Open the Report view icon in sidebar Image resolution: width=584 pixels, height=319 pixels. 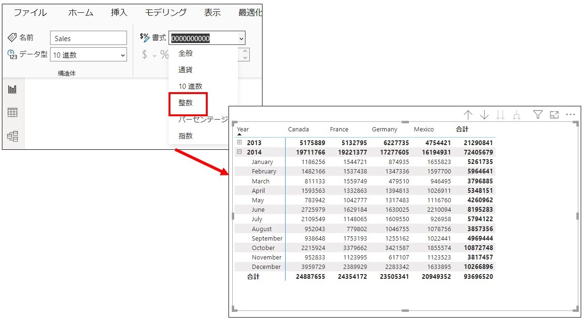(13, 89)
